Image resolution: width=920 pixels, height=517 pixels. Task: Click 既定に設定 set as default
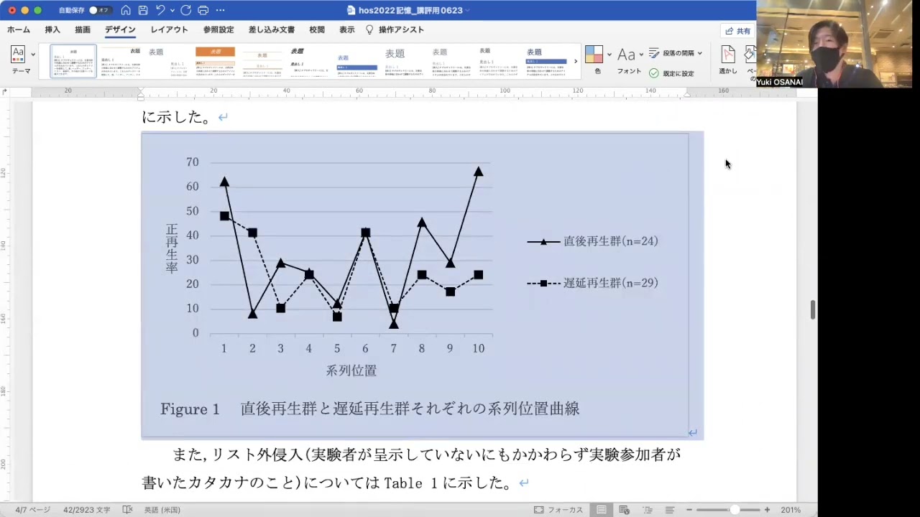click(x=671, y=73)
